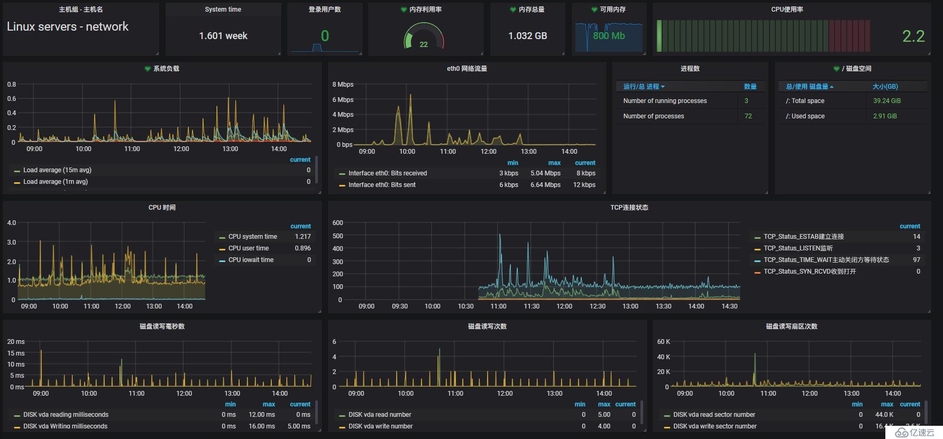Toggle the Interface eth0: Bits received series
This screenshot has width=943, height=439.
[387, 173]
